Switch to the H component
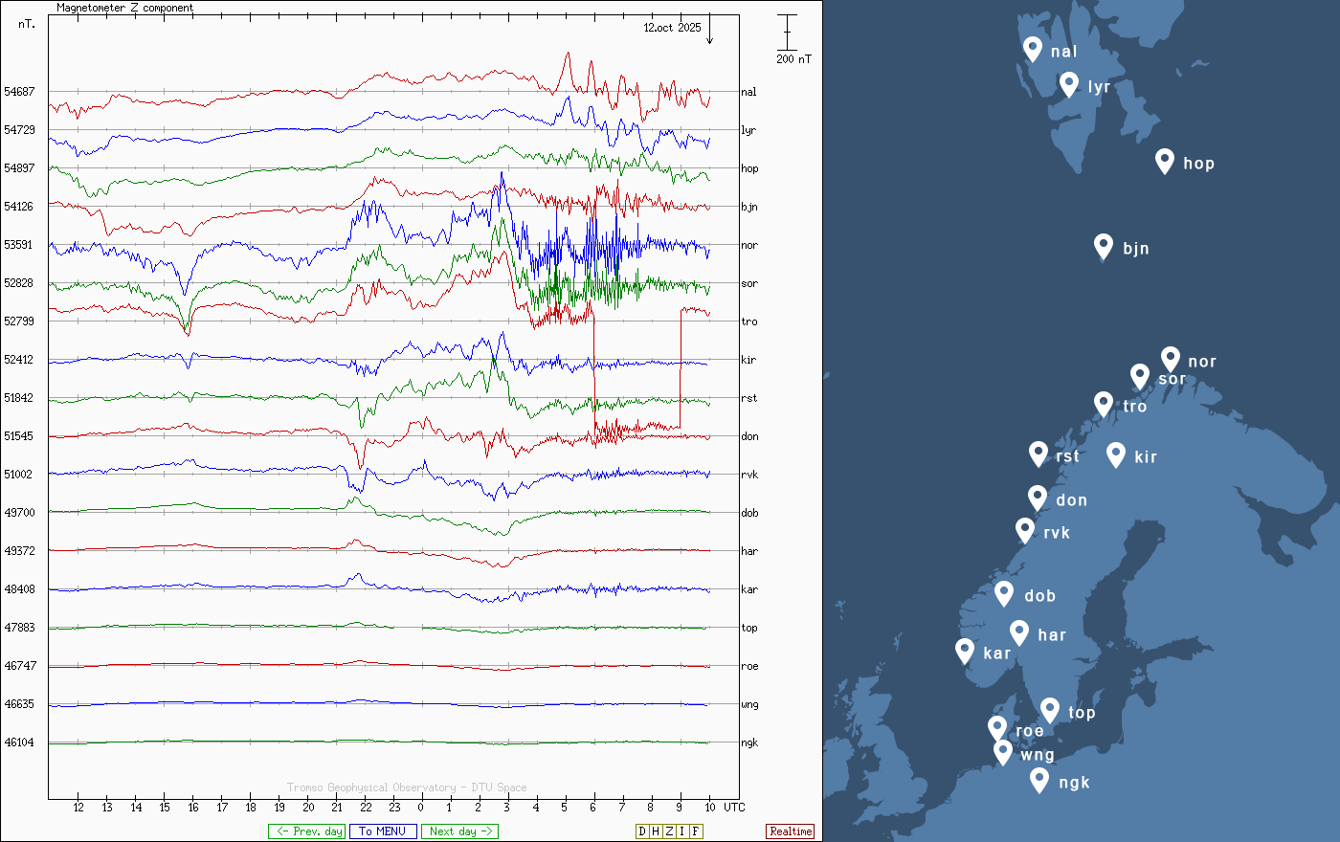1340x842 pixels. click(x=656, y=831)
